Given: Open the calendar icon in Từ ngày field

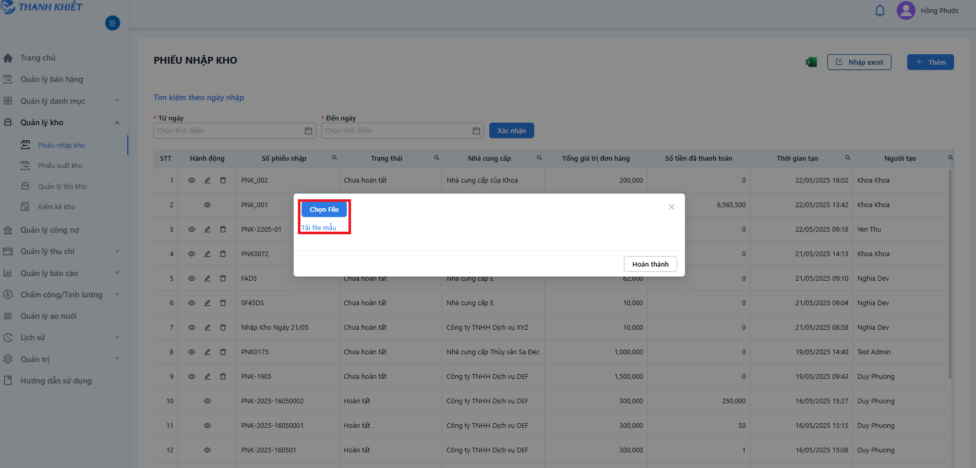Looking at the screenshot, I should 308,130.
